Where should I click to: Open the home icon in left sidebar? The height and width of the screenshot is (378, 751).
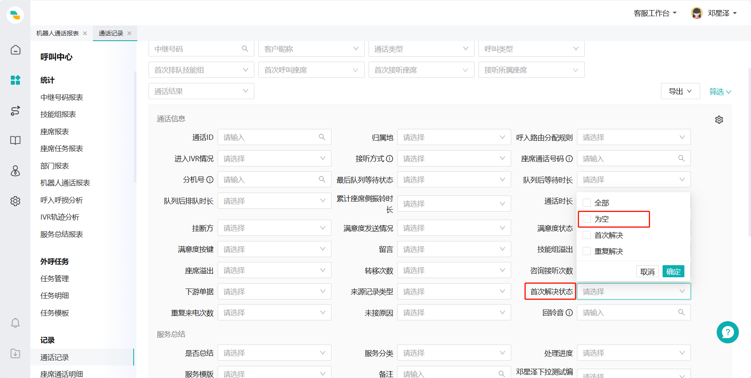pyautogui.click(x=15, y=50)
